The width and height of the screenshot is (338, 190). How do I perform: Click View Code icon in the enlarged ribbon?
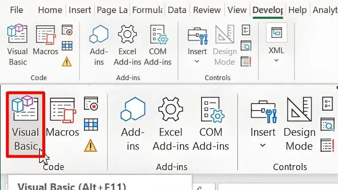[328, 125]
